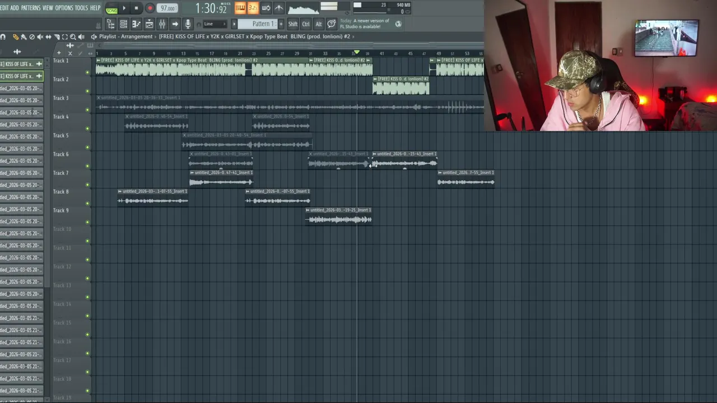Open menu of Track 2 [FREE] KISS clip

coord(376,79)
